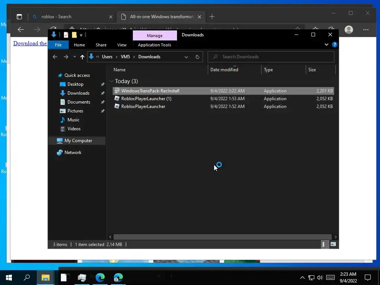This screenshot has height=285, width=380.
Task: Open recent locations dropdown arrow
Action: tap(75, 57)
